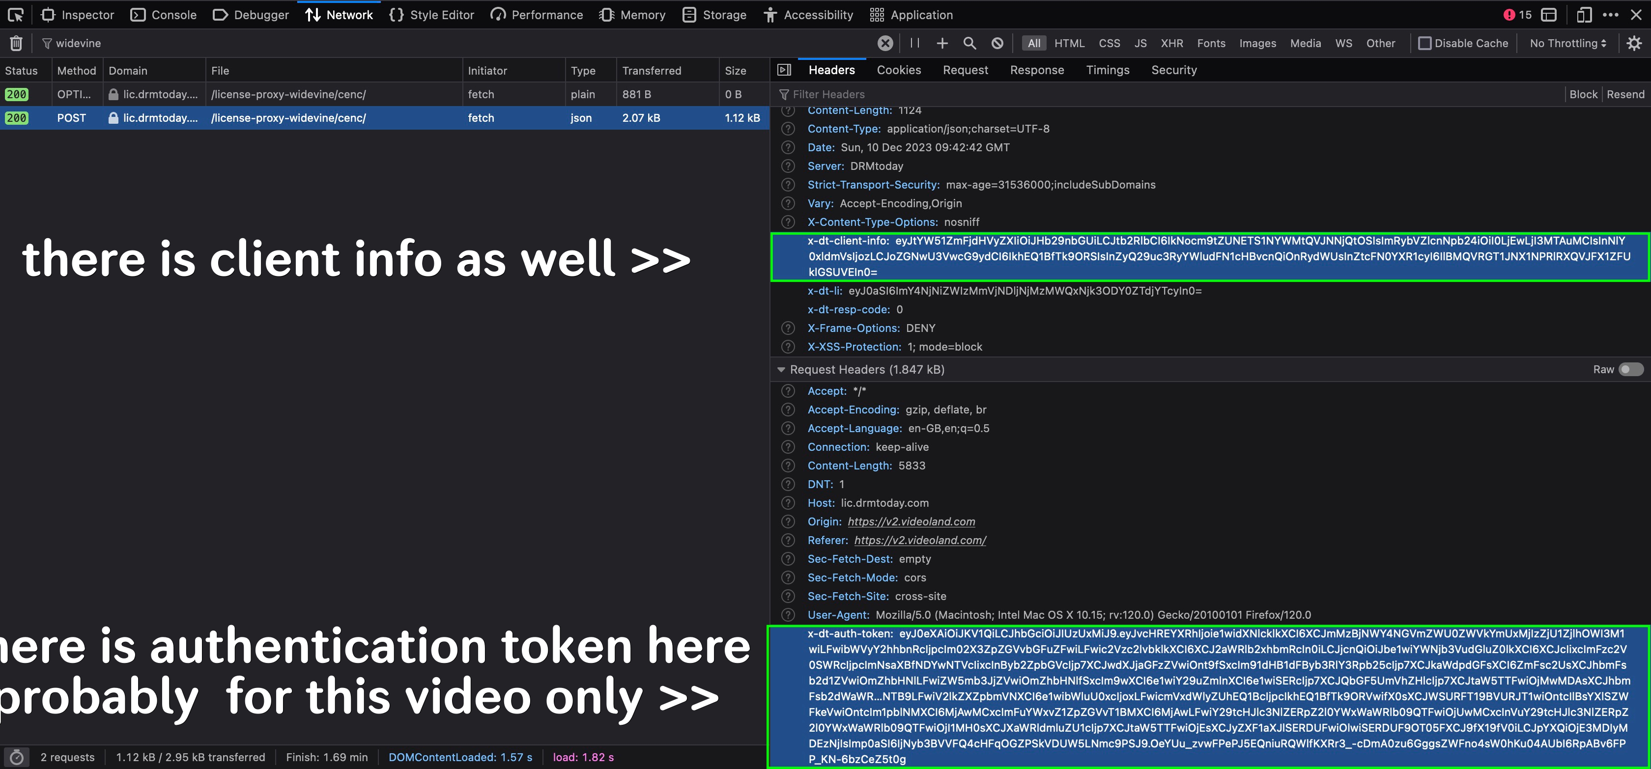Image resolution: width=1651 pixels, height=769 pixels.
Task: Switch to the Response tab
Action: 1036,70
